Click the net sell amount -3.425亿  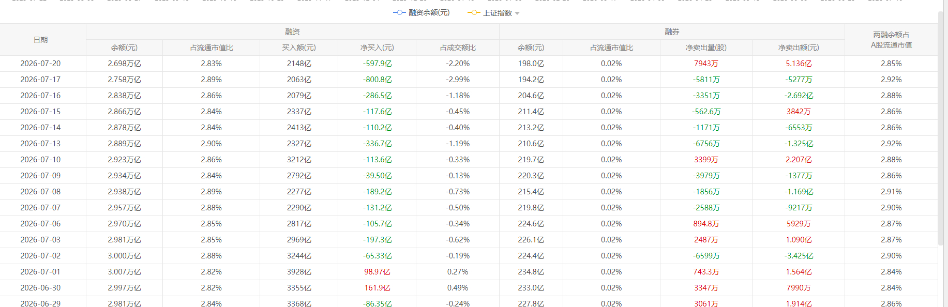click(799, 256)
